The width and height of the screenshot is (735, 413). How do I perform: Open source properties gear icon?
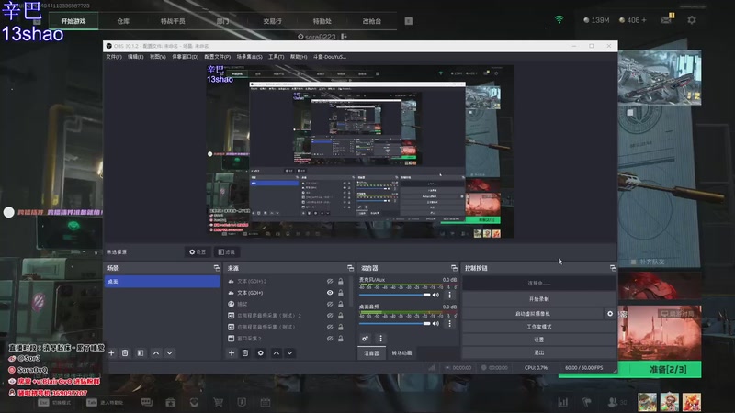point(261,353)
